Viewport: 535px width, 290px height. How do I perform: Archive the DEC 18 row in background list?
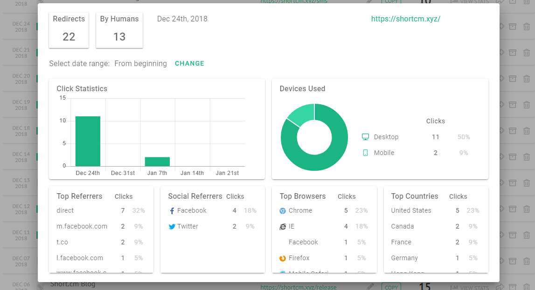coord(513,131)
